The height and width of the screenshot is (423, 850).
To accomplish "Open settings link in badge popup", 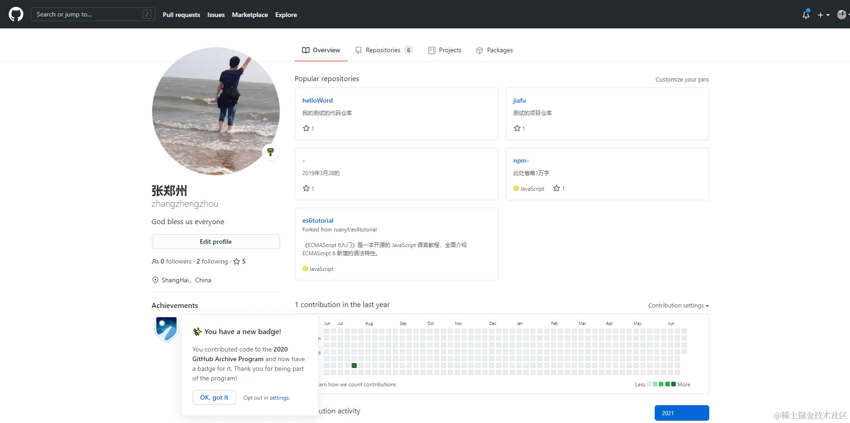I will [279, 398].
